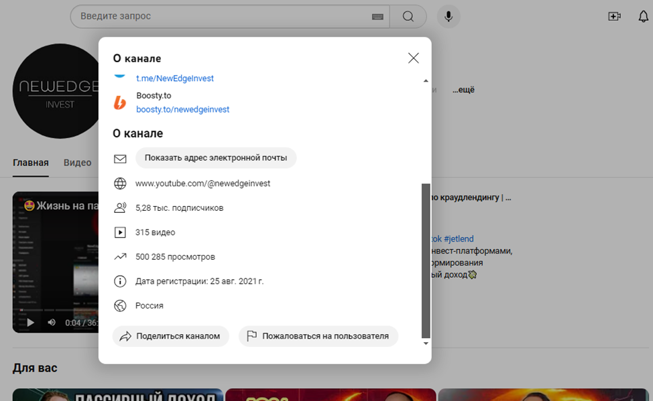The height and width of the screenshot is (401, 653).
Task: Open the t.me/NewEdgeInvest Telegram link
Action: tap(175, 78)
